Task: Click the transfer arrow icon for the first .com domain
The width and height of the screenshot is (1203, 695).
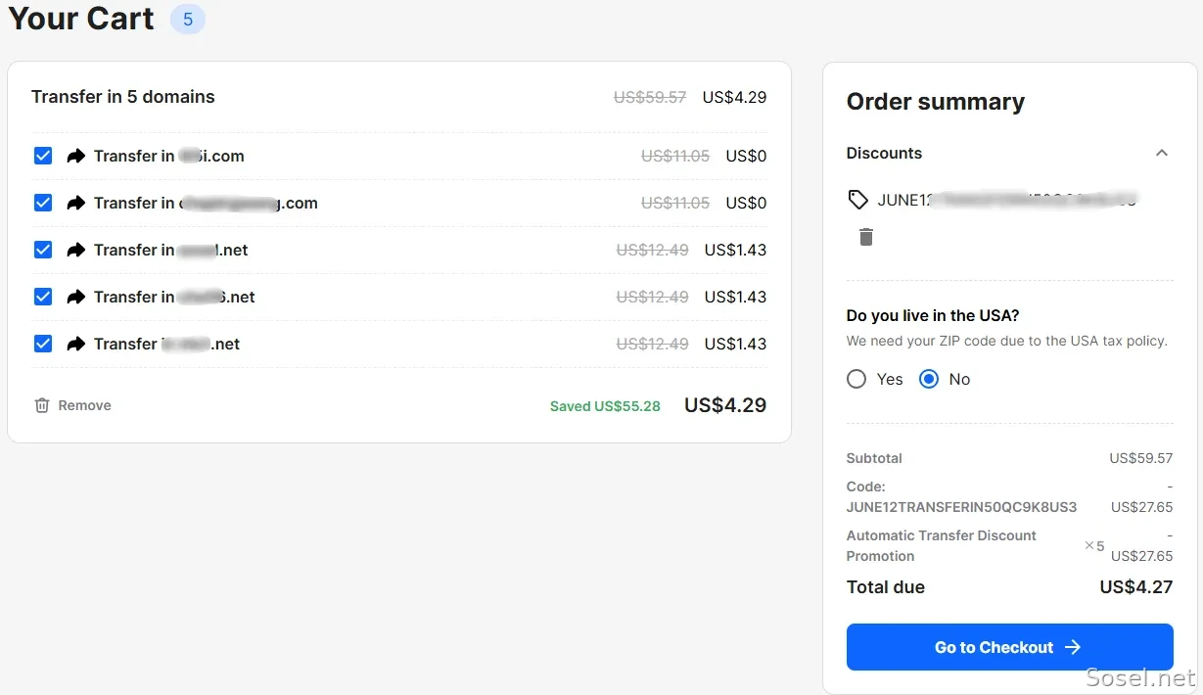Action: coord(75,156)
